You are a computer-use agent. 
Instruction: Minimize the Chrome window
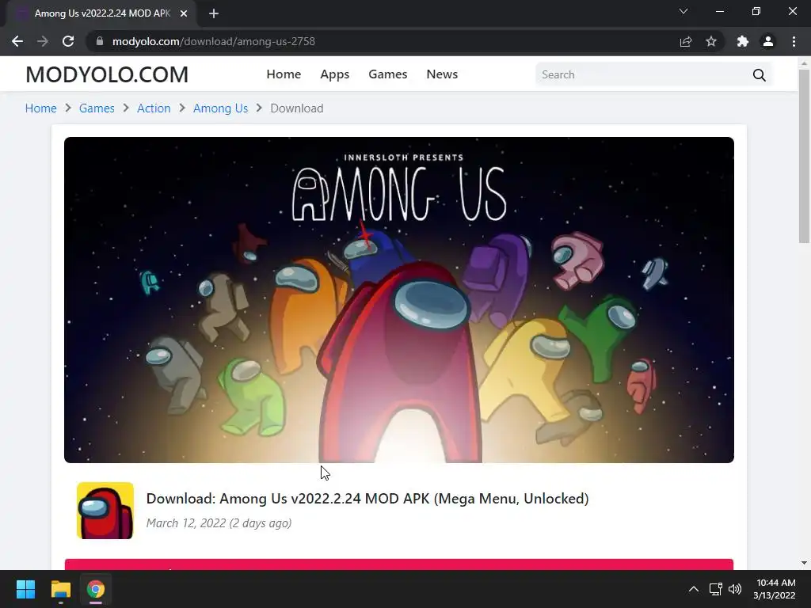(719, 11)
